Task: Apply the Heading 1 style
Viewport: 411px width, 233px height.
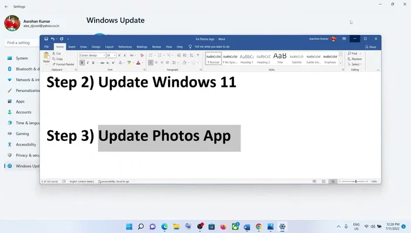Action: [x=246, y=59]
